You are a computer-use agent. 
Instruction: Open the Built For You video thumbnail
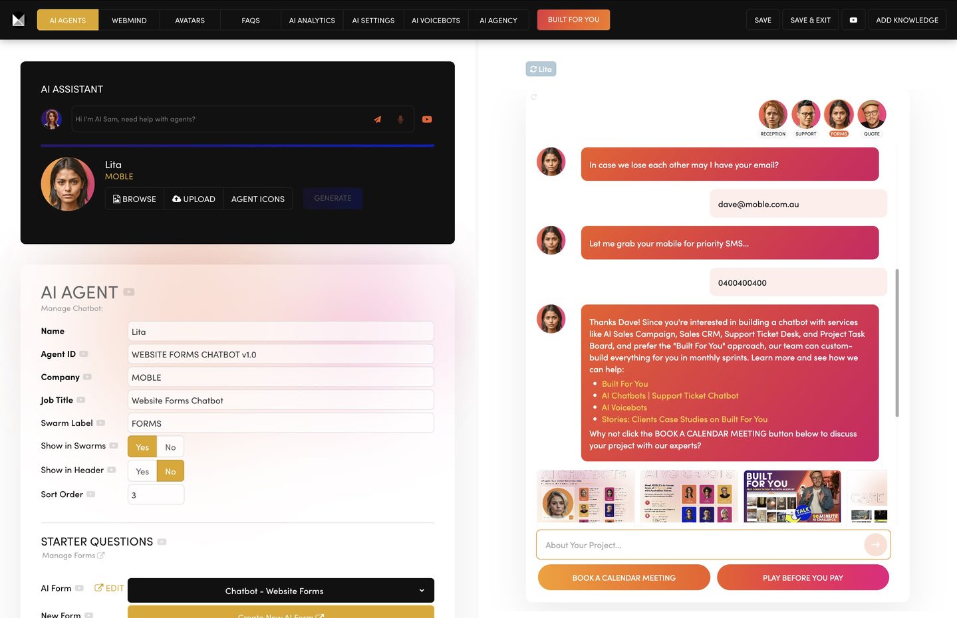coord(792,496)
